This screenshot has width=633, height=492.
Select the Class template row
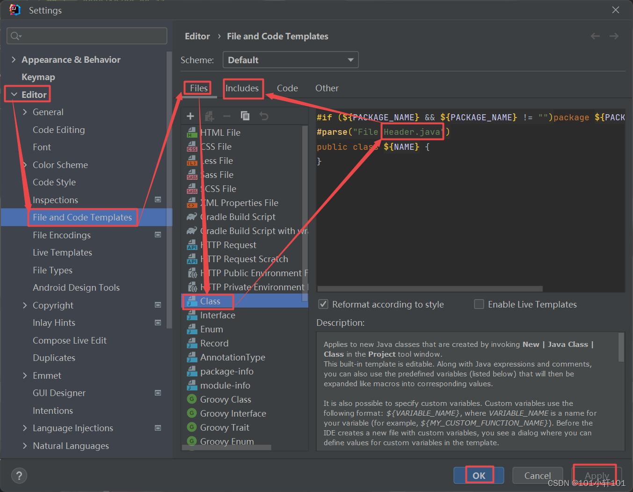pyautogui.click(x=245, y=301)
